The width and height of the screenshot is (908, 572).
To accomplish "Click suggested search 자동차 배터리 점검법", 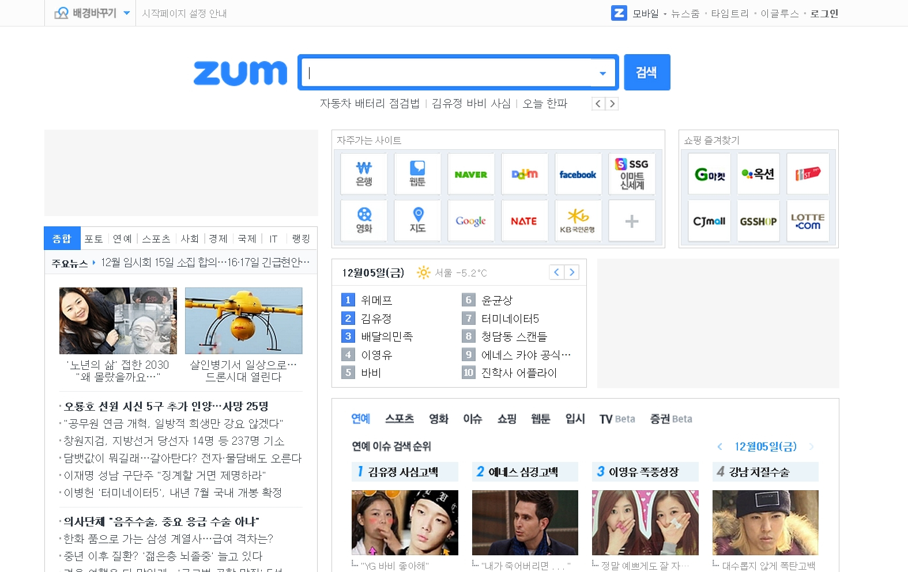I will 370,104.
